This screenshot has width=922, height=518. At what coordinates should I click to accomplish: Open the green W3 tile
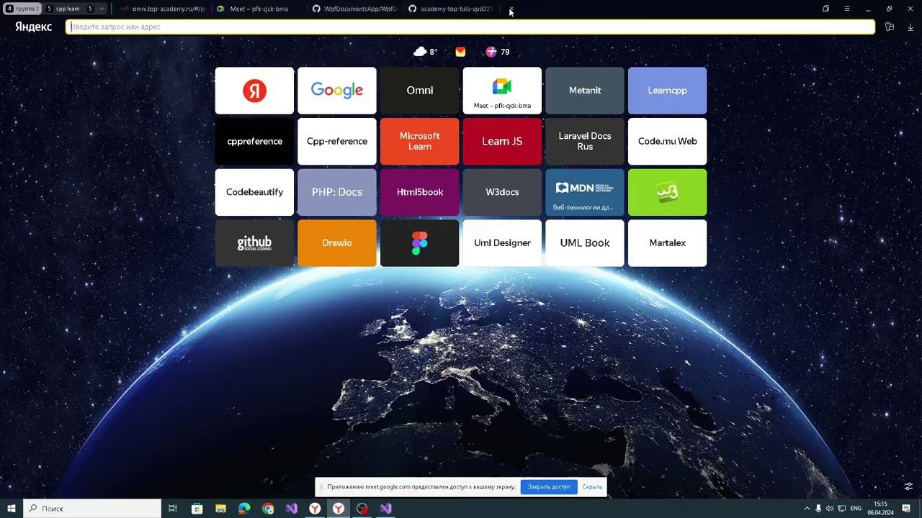point(667,192)
